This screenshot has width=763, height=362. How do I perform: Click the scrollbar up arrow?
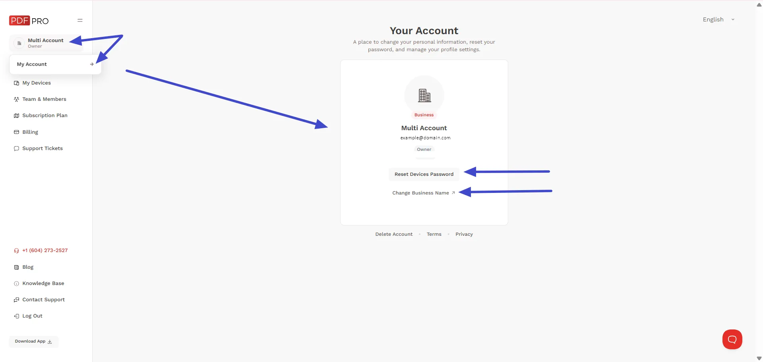click(759, 5)
